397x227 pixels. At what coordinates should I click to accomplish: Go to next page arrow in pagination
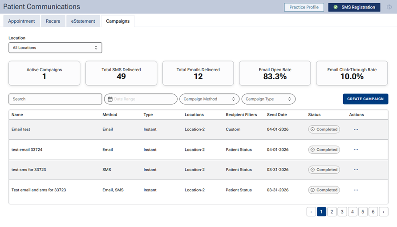(x=384, y=212)
